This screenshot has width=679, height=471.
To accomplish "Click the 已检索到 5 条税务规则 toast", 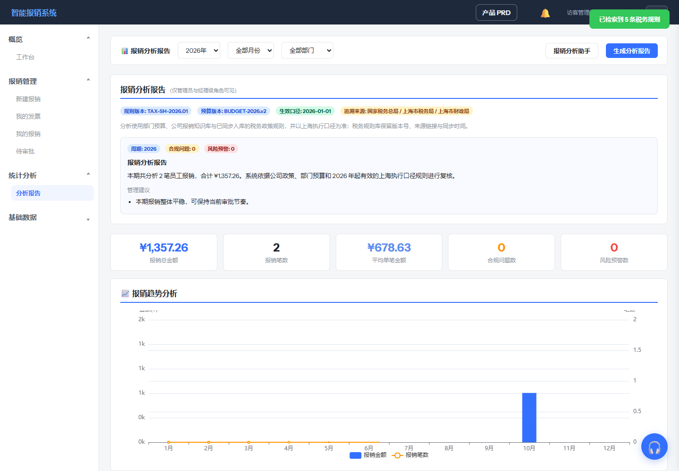I will (x=629, y=19).
